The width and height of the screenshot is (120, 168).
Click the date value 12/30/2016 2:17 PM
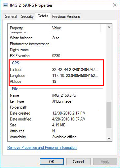click(x=69, y=113)
